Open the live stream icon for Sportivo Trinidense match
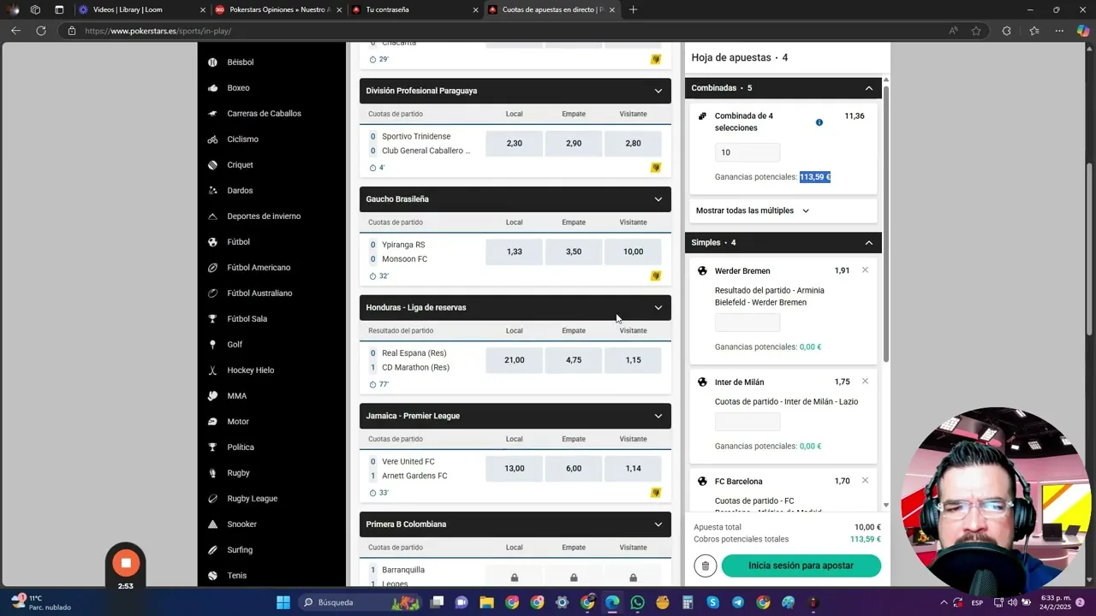The image size is (1096, 616). click(x=656, y=168)
